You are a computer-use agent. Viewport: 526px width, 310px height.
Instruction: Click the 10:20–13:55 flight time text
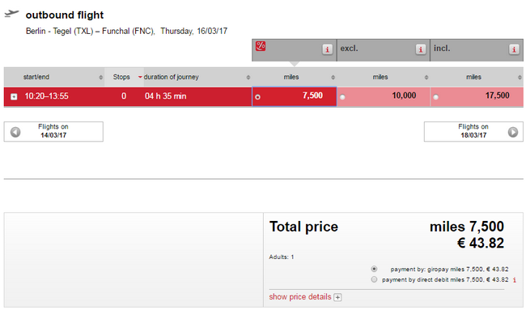click(x=47, y=96)
